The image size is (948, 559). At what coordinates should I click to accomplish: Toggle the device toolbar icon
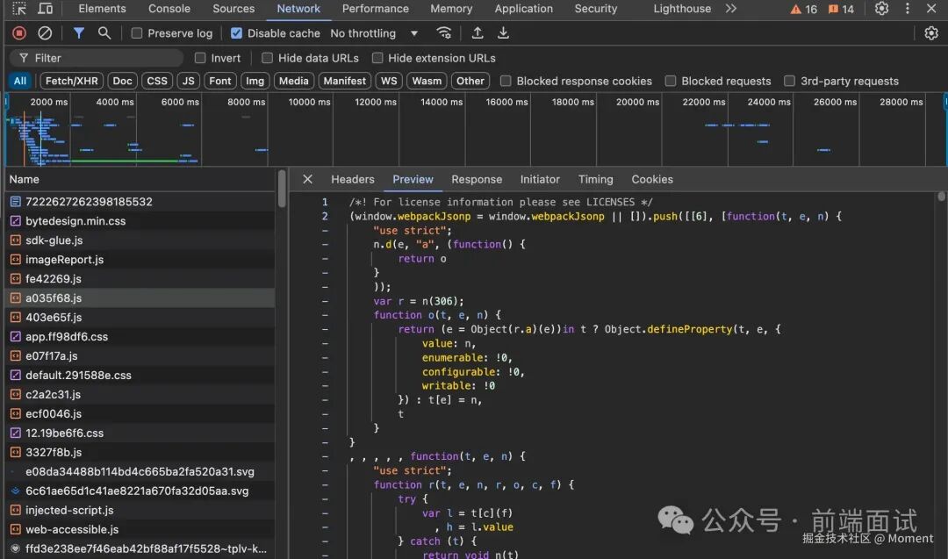pos(45,9)
